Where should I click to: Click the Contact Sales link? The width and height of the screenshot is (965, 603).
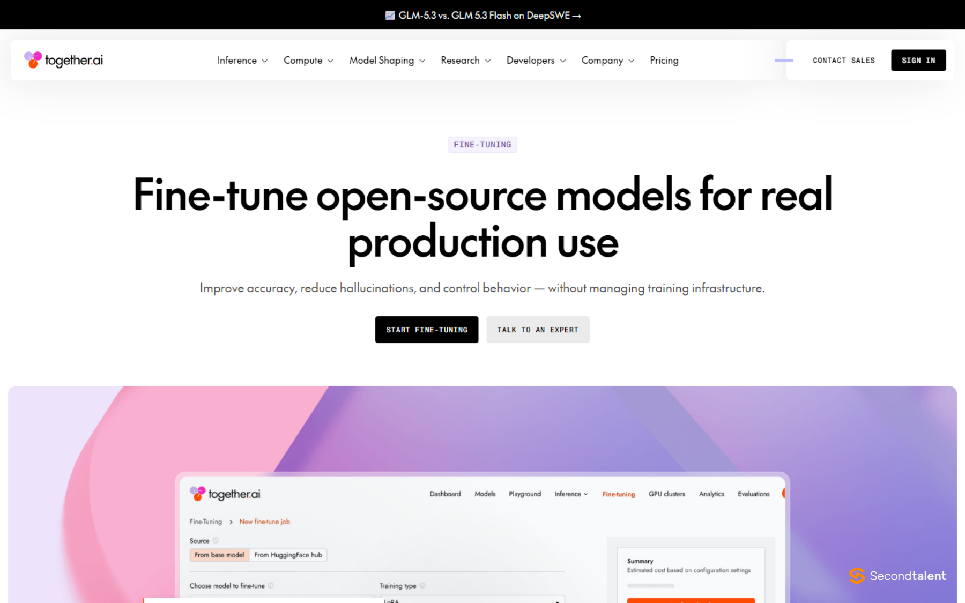pos(844,61)
